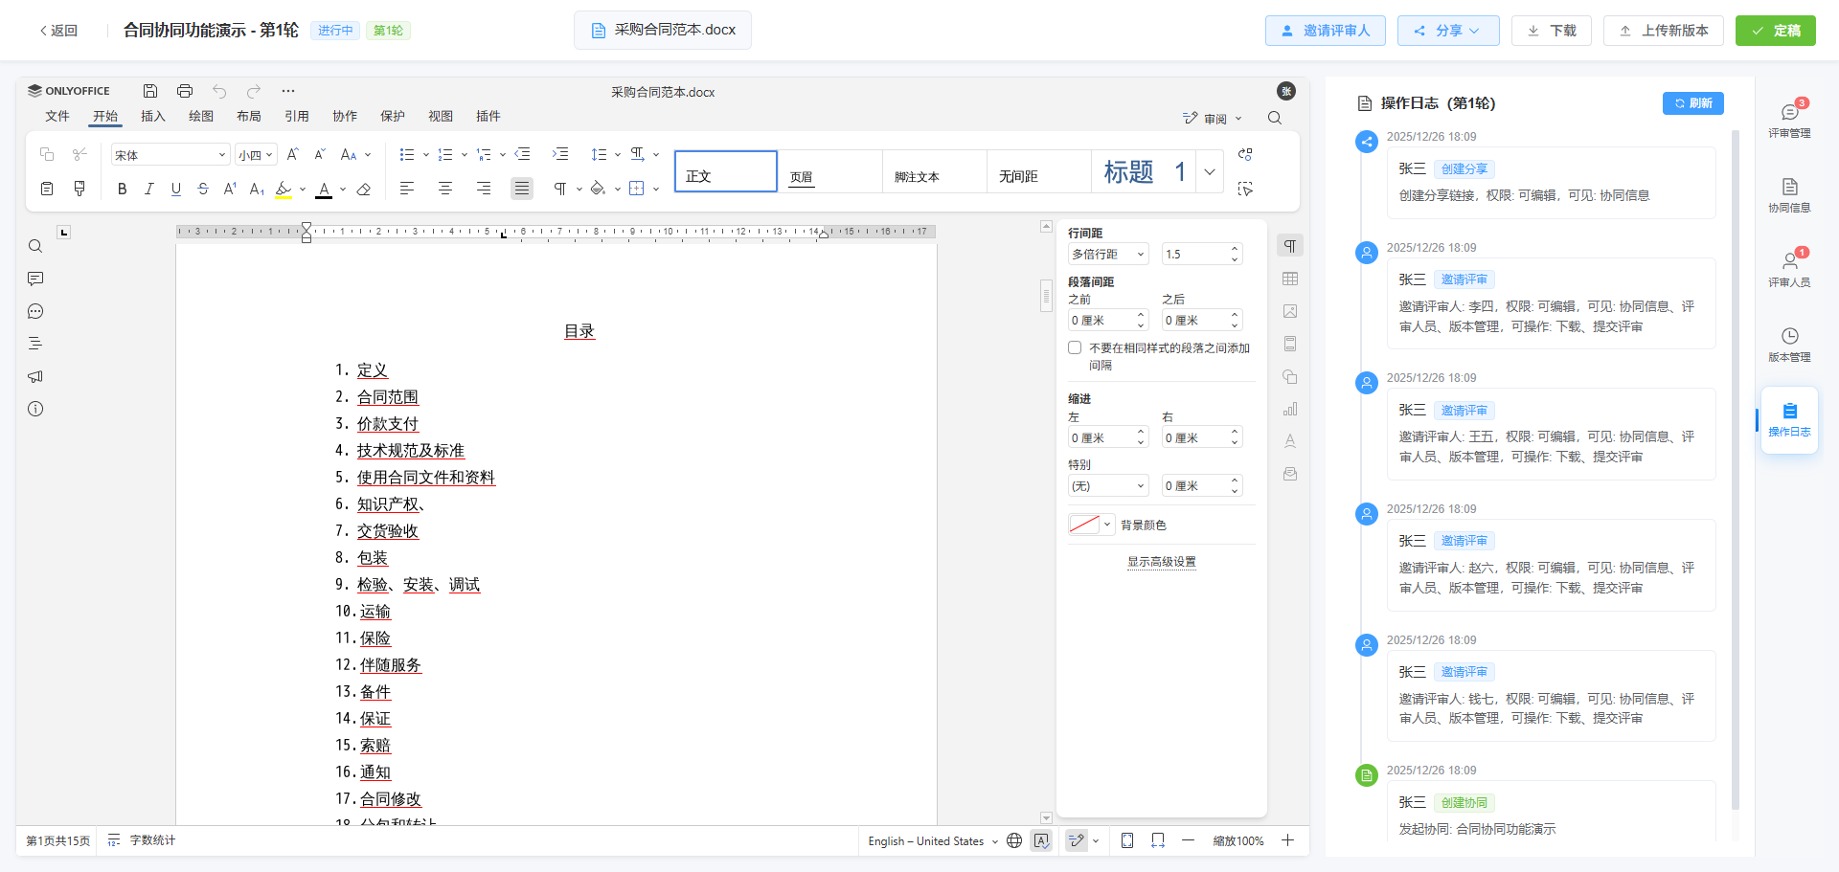Image resolution: width=1839 pixels, height=872 pixels.
Task: Toggle subscript formatting
Action: pyautogui.click(x=257, y=189)
